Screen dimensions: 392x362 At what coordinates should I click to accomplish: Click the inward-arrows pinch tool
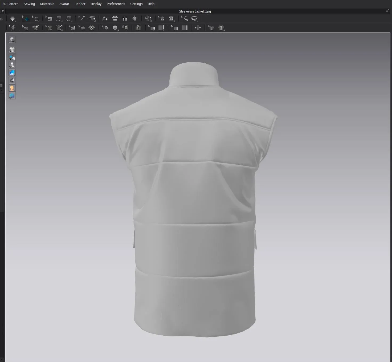click(x=198, y=28)
